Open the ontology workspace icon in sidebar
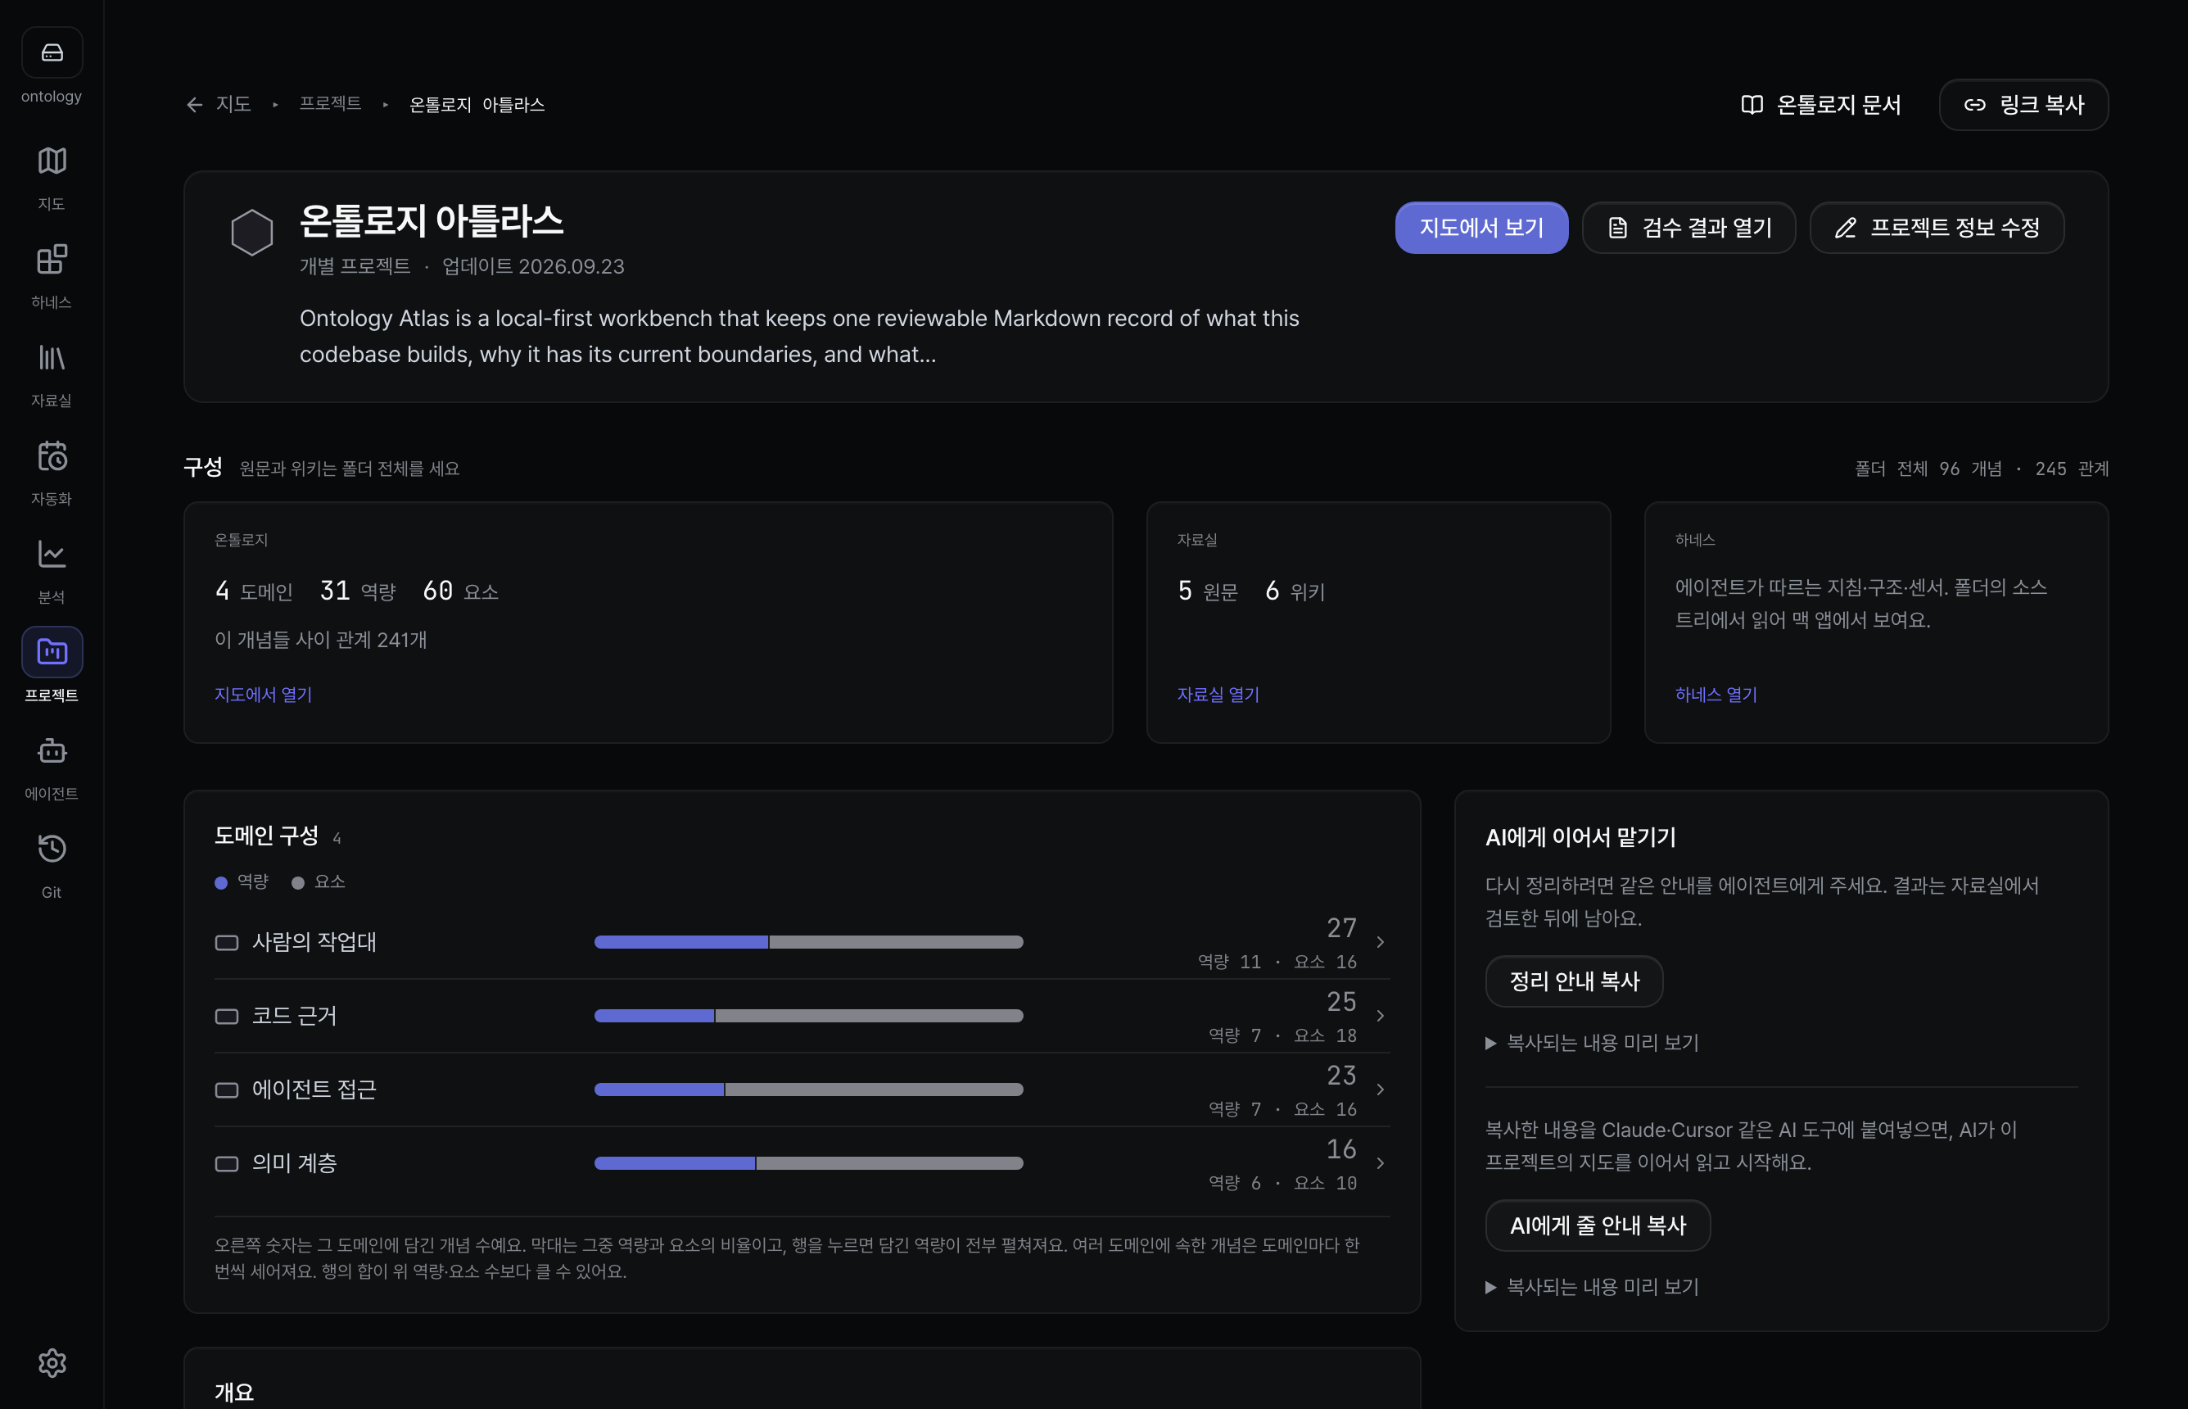2188x1409 pixels. [52, 52]
